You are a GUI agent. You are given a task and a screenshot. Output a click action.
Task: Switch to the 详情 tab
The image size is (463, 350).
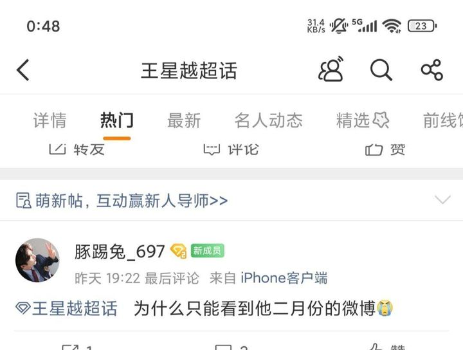[x=50, y=120]
